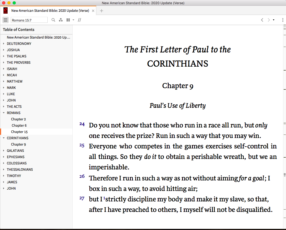Click verse number 24

pos(82,124)
